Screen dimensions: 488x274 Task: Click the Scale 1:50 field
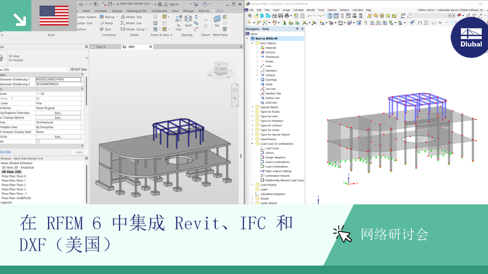(x=58, y=94)
